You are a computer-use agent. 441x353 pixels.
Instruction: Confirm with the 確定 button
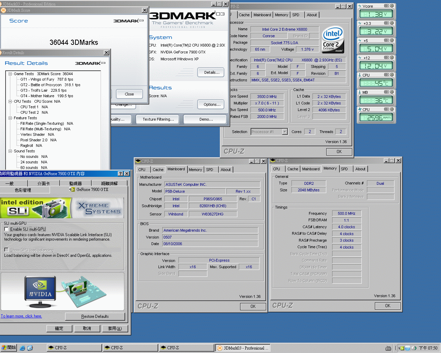(x=59, y=329)
